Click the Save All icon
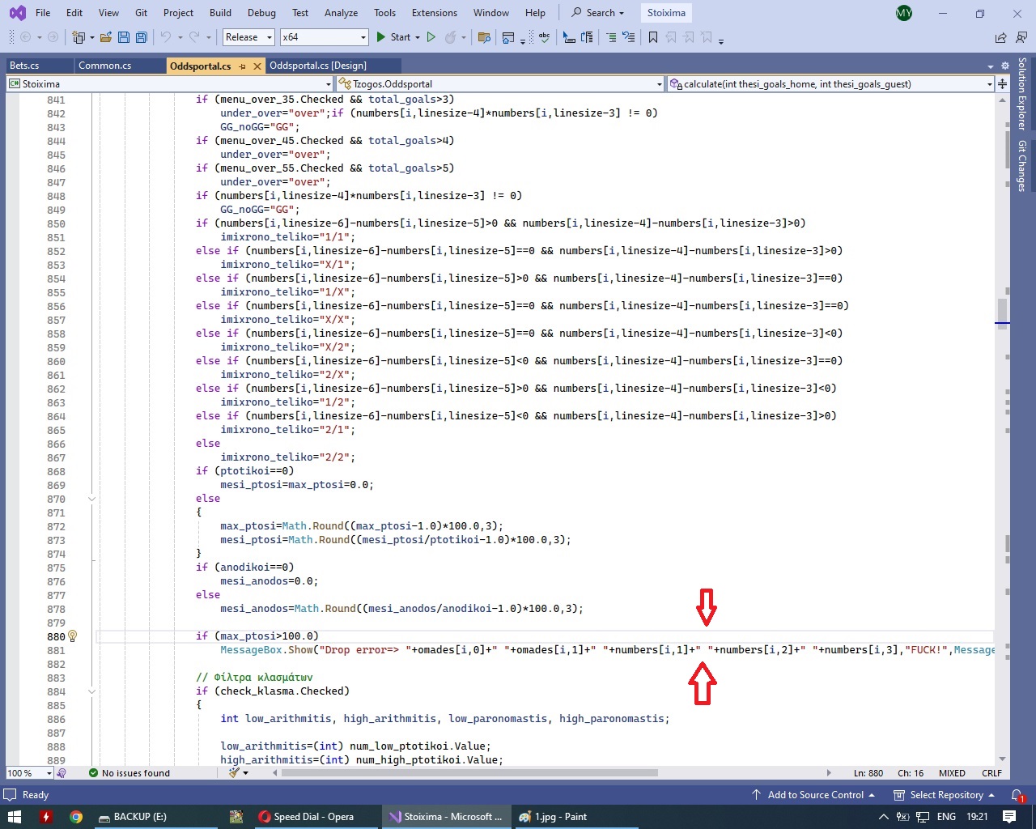1036x829 pixels. (142, 37)
